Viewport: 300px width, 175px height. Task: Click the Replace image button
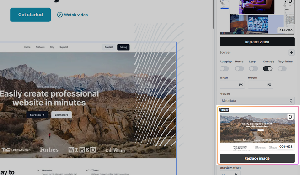[x=257, y=158]
